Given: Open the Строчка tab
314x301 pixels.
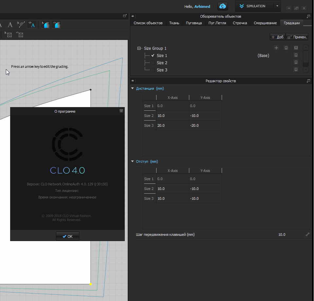Looking at the screenshot, I should coord(240,23).
